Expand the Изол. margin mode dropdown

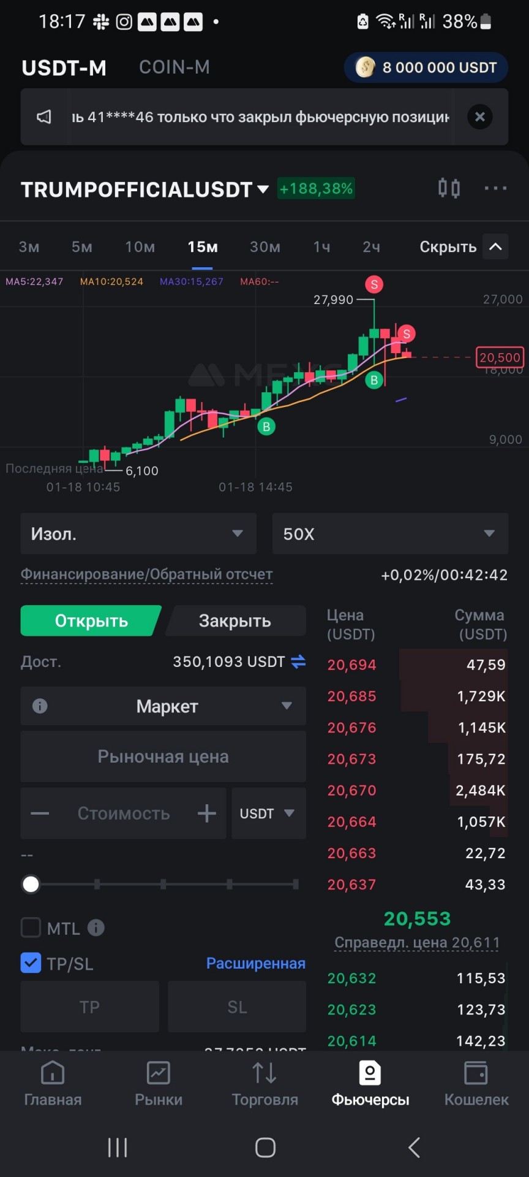(x=138, y=534)
